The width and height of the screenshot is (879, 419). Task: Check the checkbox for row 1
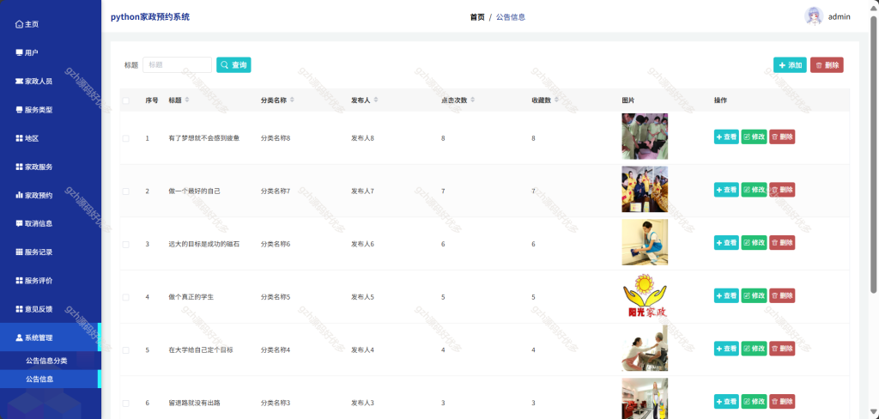[x=125, y=138]
